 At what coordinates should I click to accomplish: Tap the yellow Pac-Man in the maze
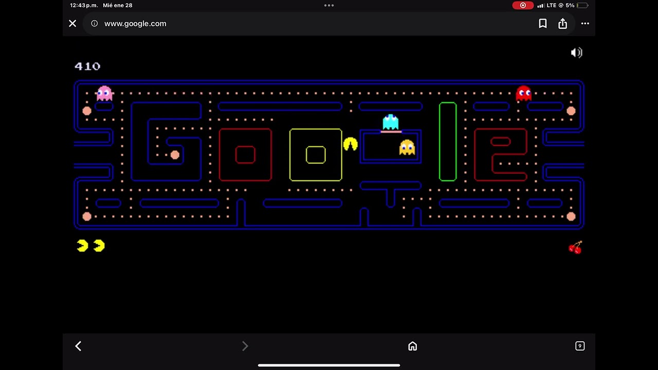pos(351,144)
